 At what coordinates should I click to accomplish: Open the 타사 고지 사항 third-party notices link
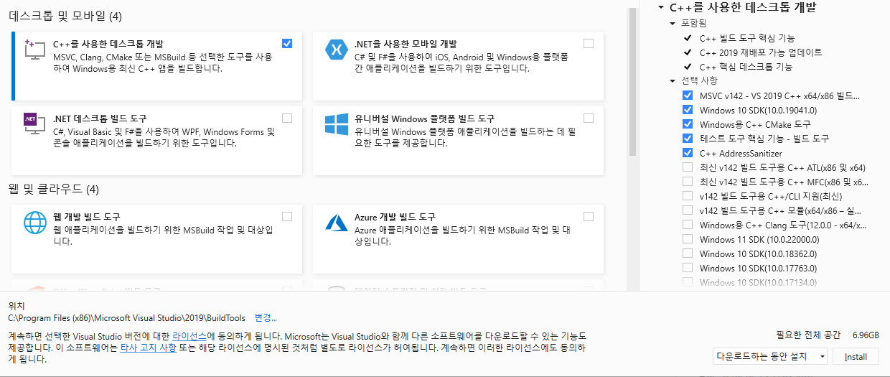[x=148, y=348]
